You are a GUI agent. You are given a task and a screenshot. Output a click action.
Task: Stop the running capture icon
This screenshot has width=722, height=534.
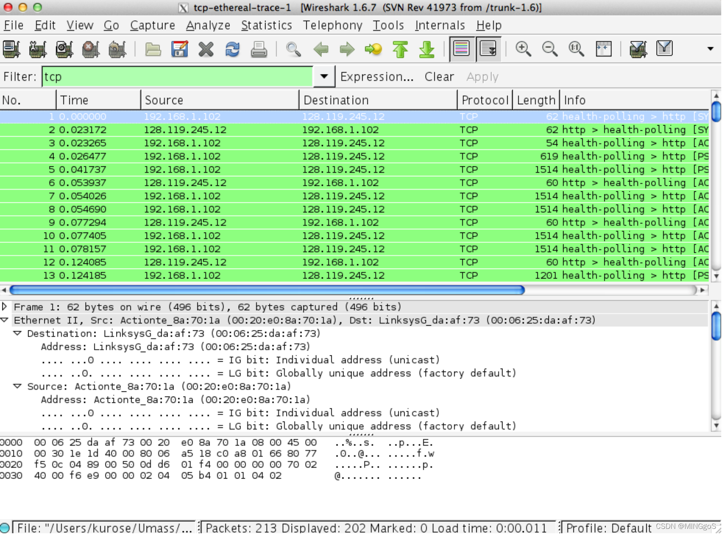click(x=91, y=49)
